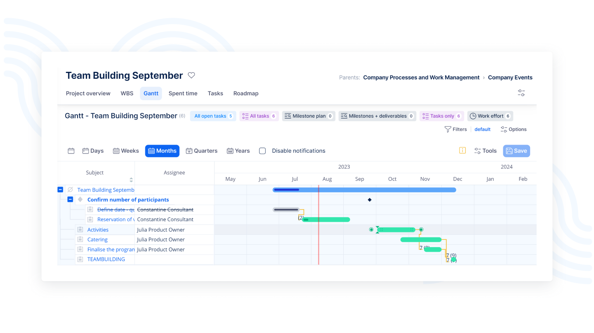Click the calendar date picker icon before Days

coord(71,151)
